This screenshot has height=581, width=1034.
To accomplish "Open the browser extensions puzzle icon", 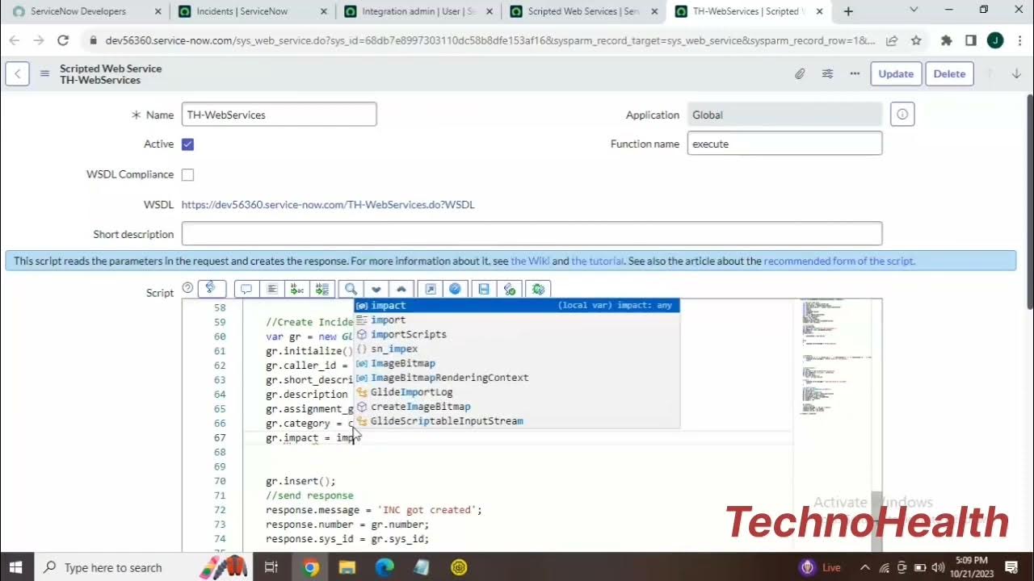I will click(x=947, y=40).
